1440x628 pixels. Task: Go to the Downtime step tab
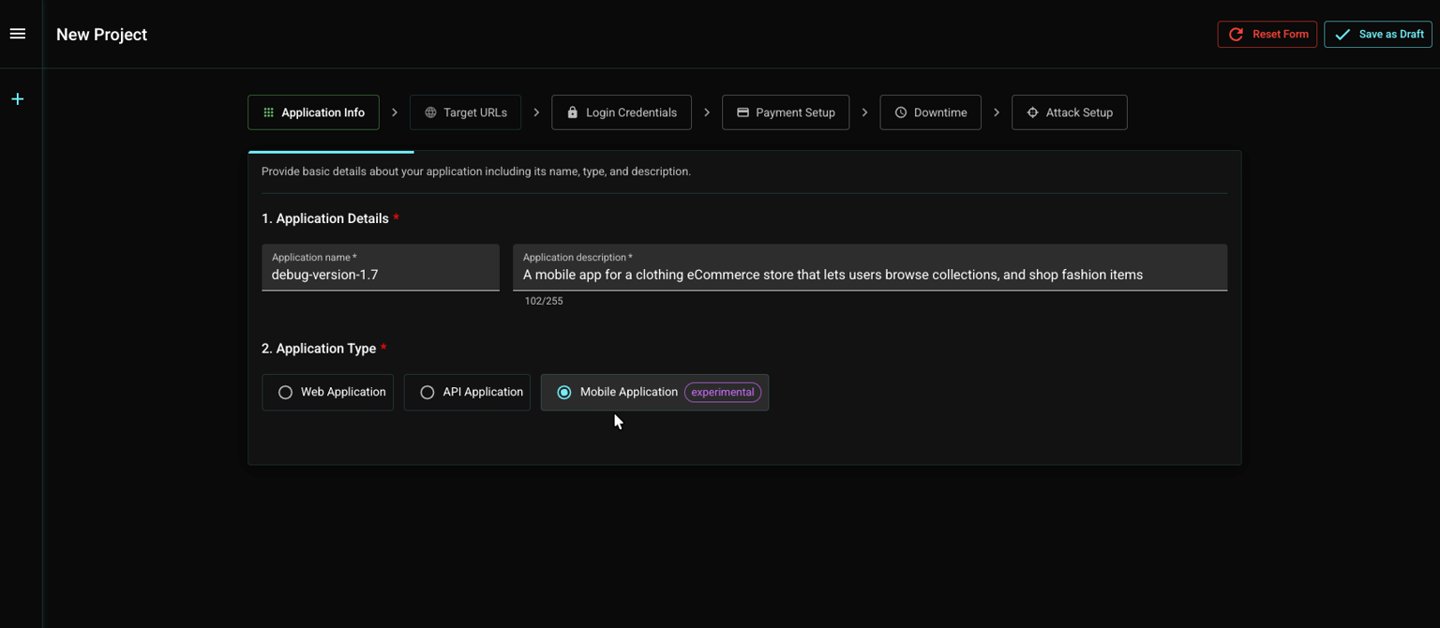tap(930, 112)
